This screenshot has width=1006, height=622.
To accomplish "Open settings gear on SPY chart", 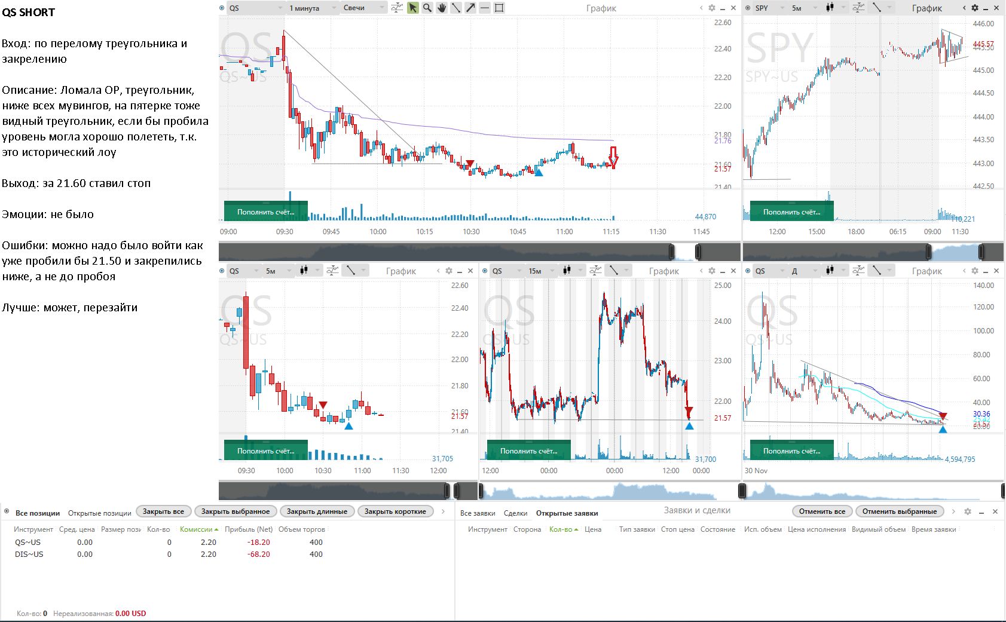I will point(975,8).
